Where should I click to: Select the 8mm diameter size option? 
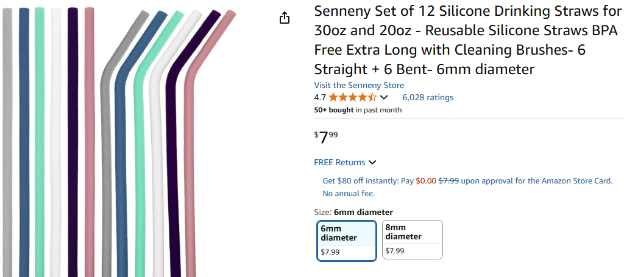tap(412, 239)
